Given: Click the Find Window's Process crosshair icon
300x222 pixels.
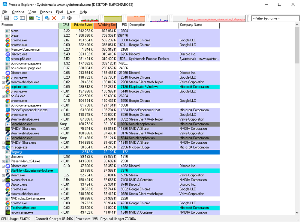Looking at the screenshot, I should [x=70, y=18].
